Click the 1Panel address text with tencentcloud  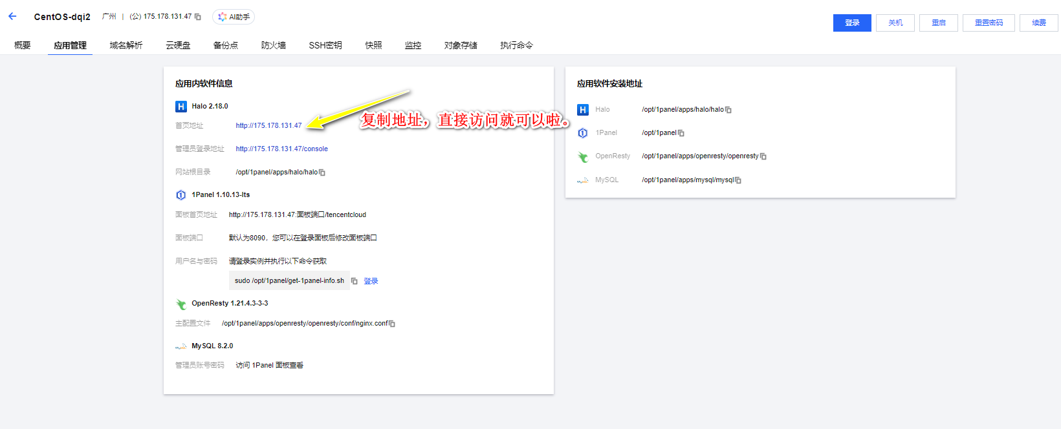click(298, 214)
